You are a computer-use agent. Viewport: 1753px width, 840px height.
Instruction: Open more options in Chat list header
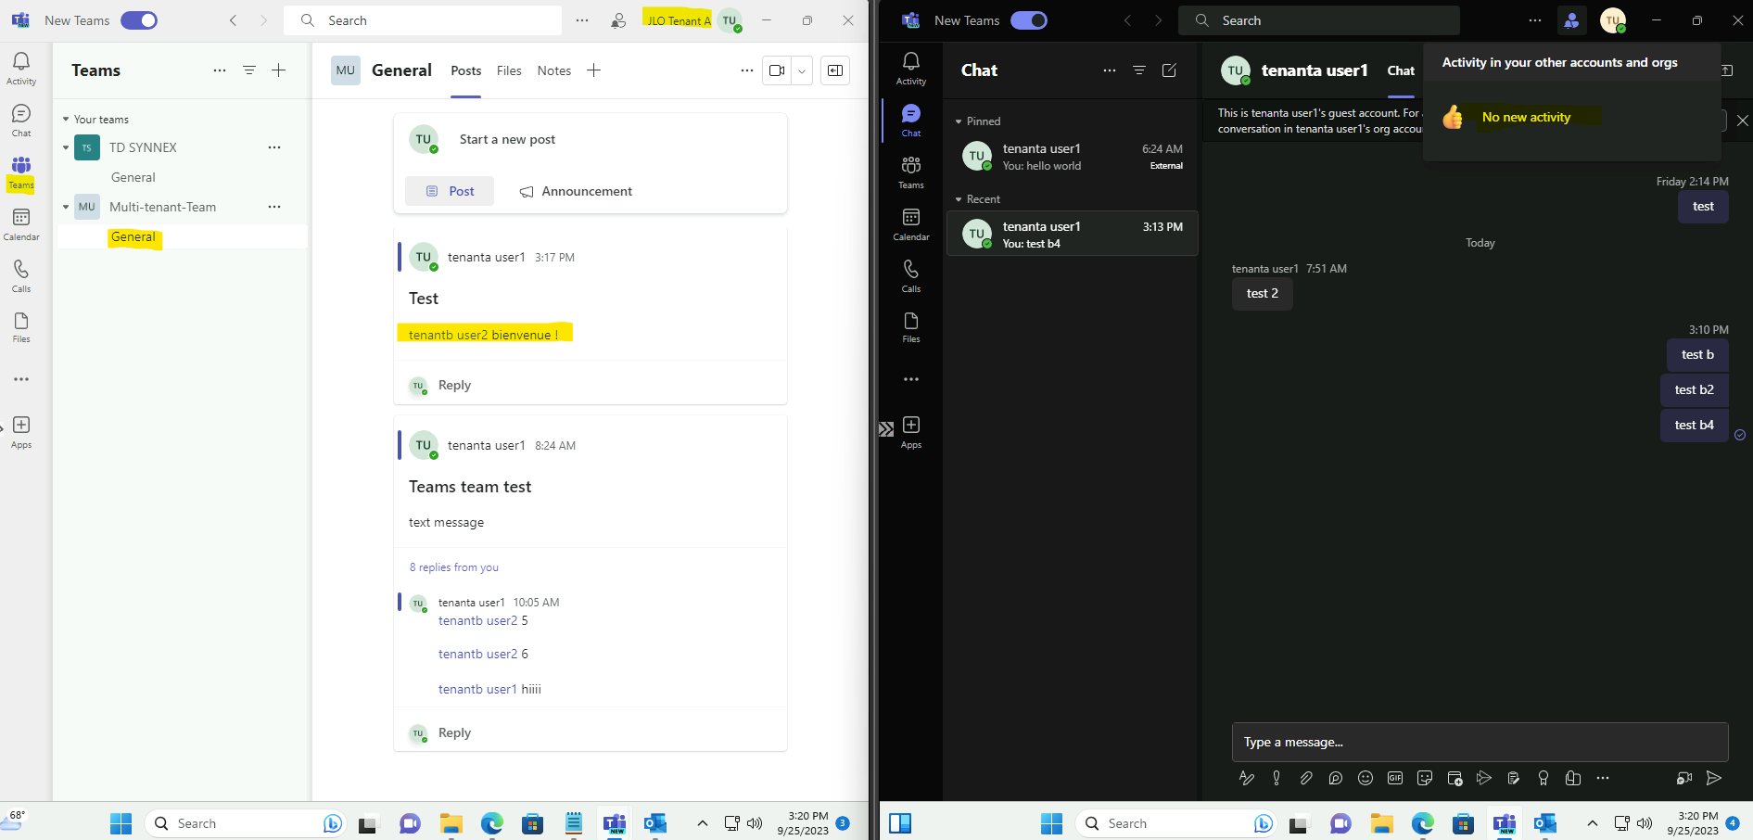click(x=1110, y=70)
